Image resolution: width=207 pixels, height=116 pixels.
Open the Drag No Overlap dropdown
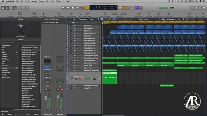[171, 19]
